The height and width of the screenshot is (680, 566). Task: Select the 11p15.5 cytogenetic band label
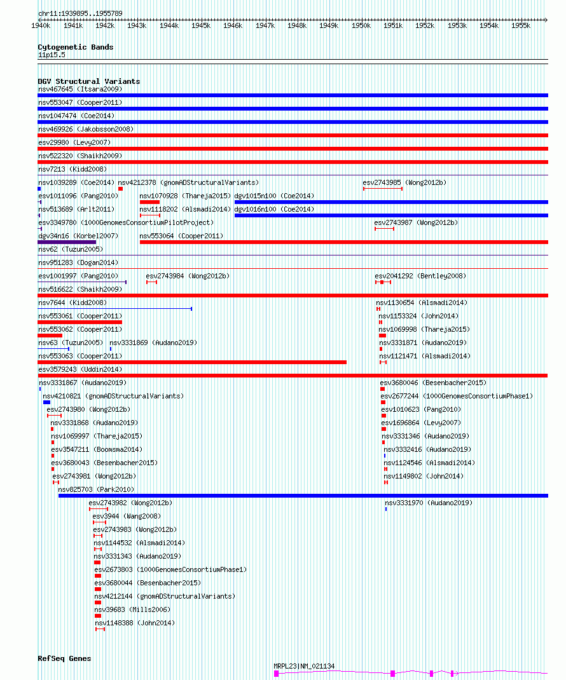point(52,55)
